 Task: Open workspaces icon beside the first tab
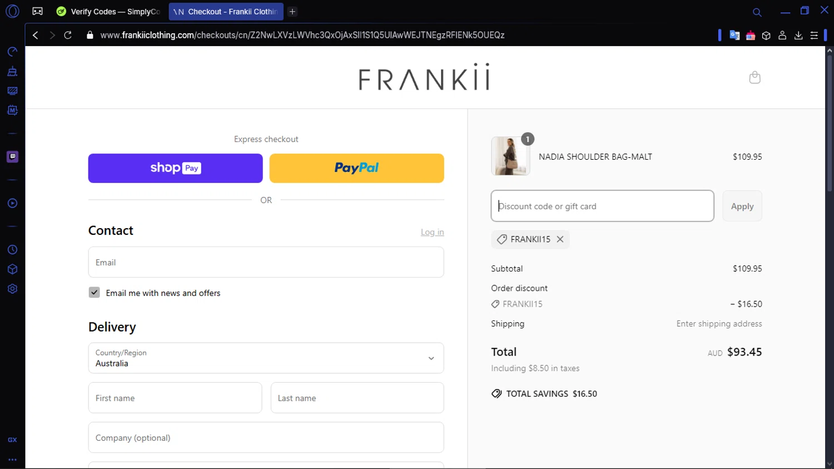tap(37, 11)
